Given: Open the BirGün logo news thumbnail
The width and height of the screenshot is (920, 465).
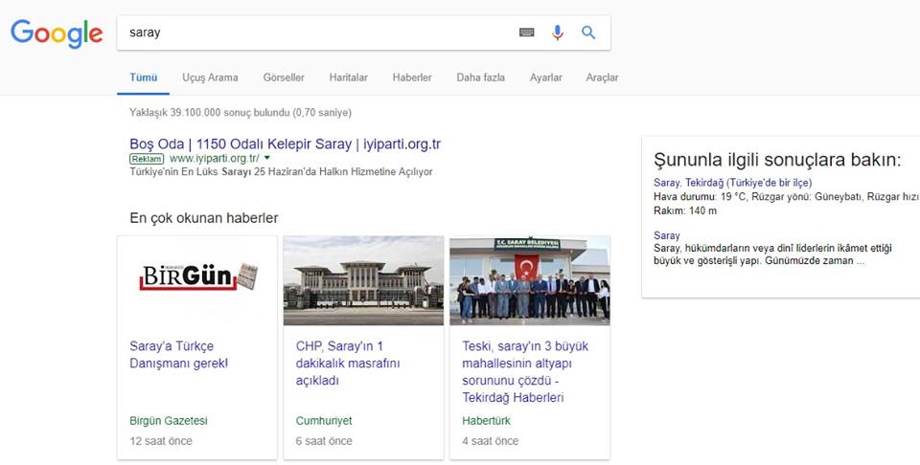Looking at the screenshot, I should (x=196, y=280).
